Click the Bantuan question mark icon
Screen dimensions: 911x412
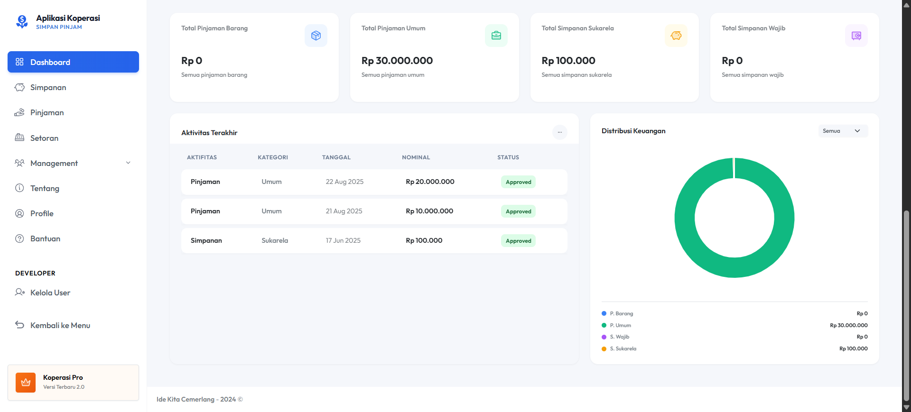coord(19,238)
